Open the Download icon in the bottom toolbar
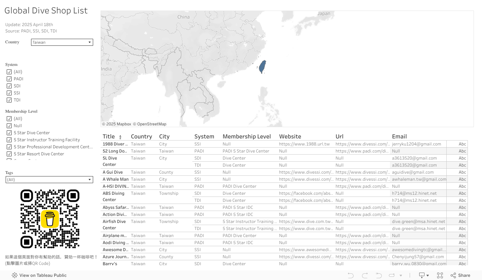Screen dimensions: 482x280 tap(422, 275)
